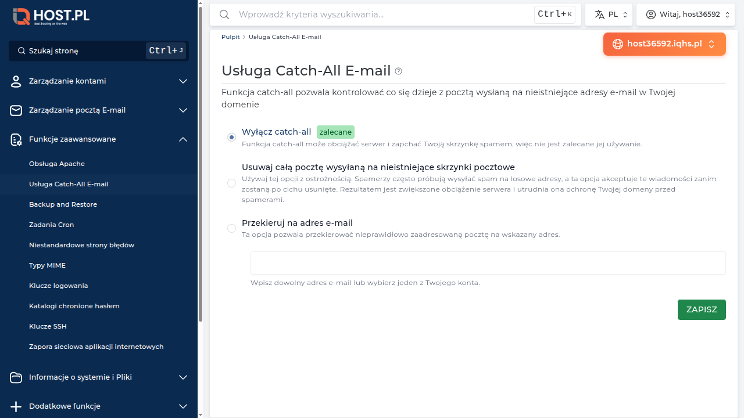Open Katalogi chronione hasłem
Viewport: 744px width, 418px height.
(74, 306)
